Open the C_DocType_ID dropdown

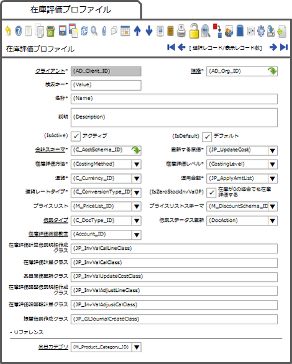coord(137,221)
